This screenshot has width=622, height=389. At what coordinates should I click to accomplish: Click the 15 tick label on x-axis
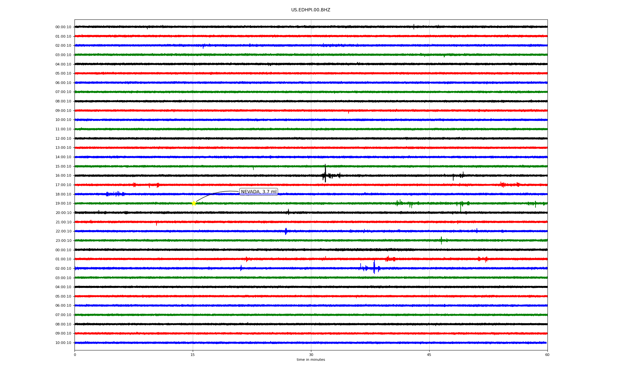coord(193,355)
